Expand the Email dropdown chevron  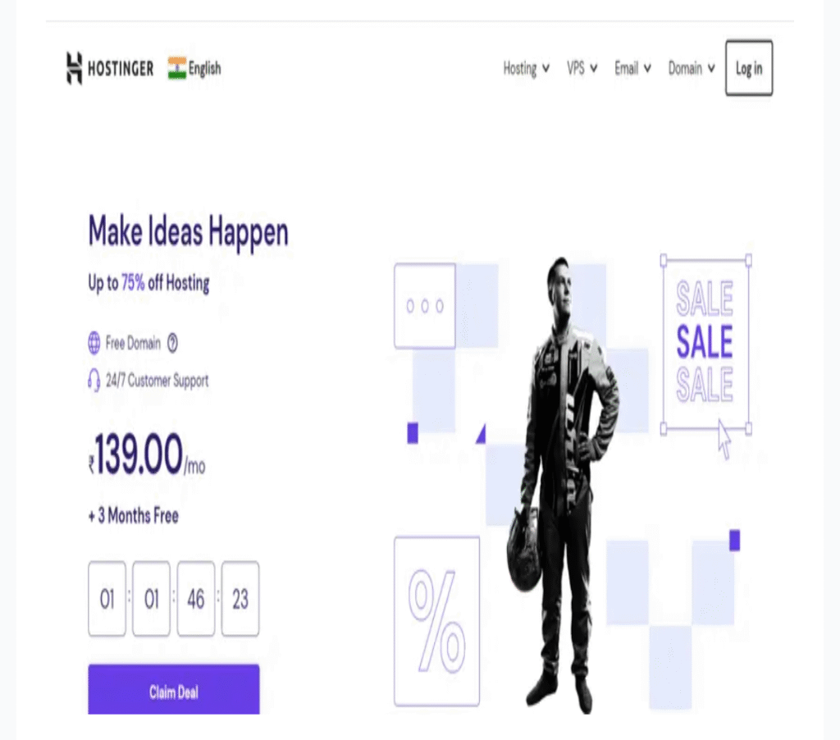pos(647,69)
